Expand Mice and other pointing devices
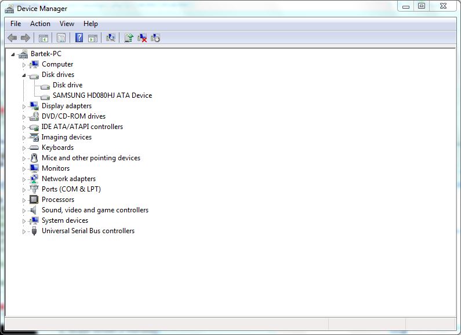This screenshot has width=461, height=335. 24,159
